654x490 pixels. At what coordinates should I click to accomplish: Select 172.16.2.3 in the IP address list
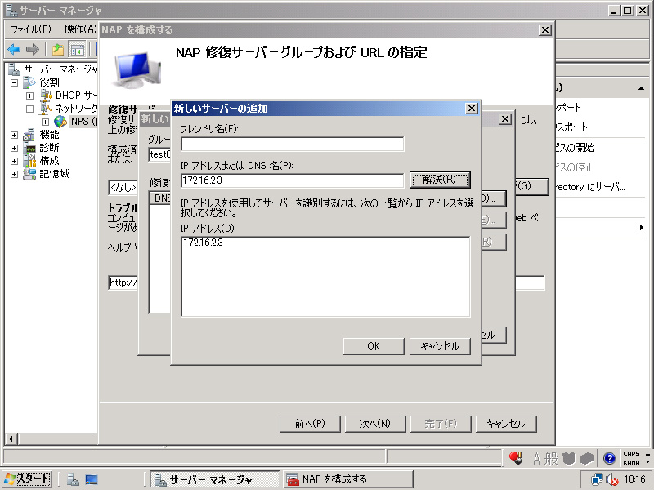(204, 243)
